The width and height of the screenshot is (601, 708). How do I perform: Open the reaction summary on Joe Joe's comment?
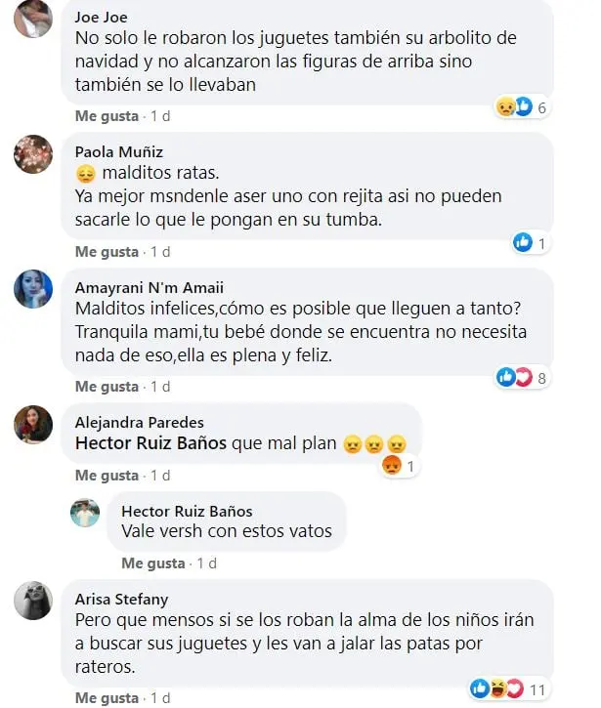522,107
